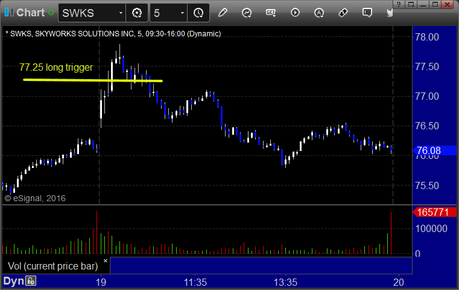The width and height of the screenshot is (459, 290).
Task: Click the green connection status circle
Action: tap(51, 13)
